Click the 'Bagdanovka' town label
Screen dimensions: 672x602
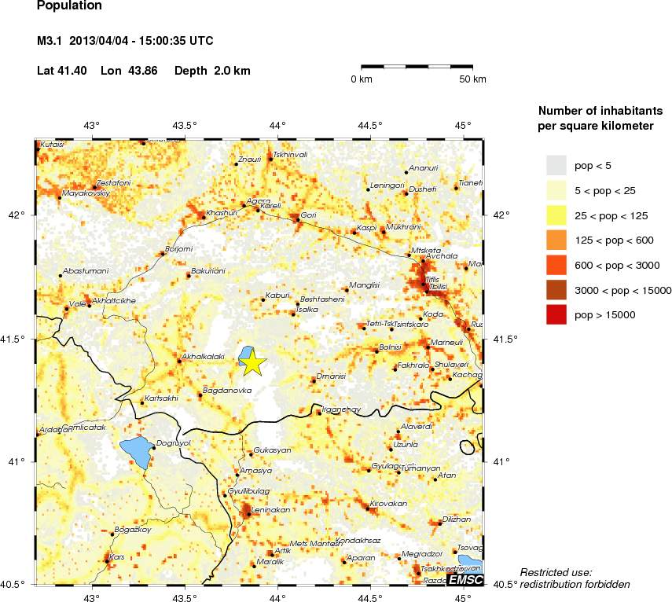coord(226,391)
